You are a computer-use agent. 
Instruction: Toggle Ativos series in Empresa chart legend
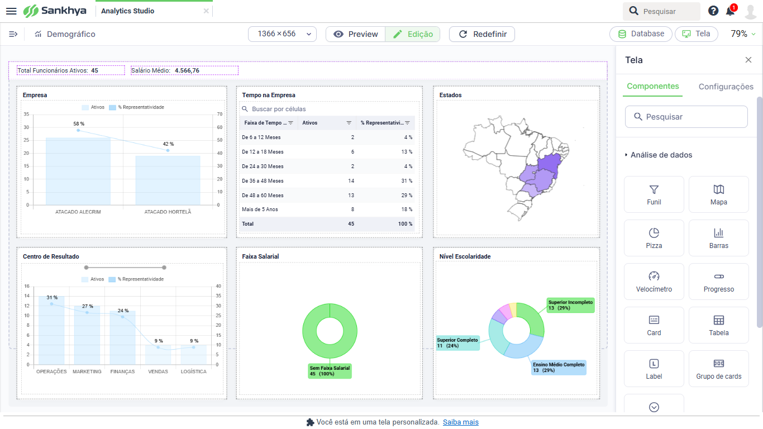coord(93,107)
